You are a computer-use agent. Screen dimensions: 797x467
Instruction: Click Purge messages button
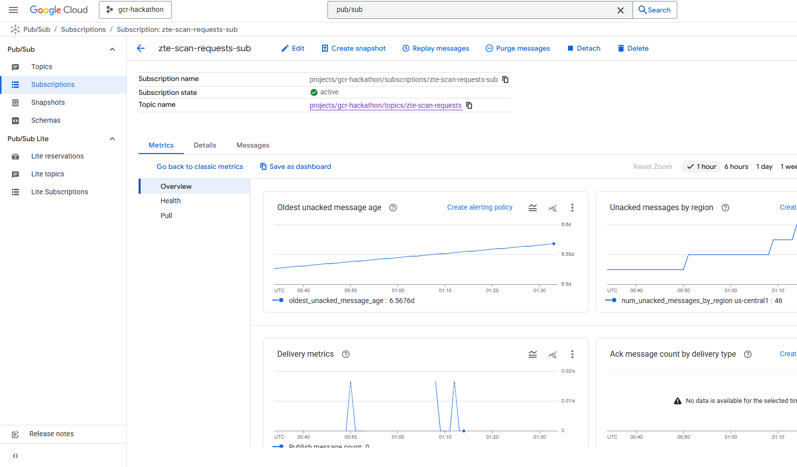pyautogui.click(x=518, y=48)
